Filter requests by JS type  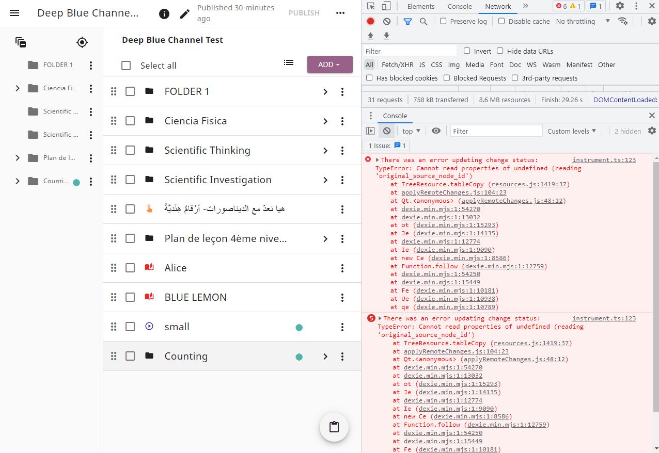422,64
